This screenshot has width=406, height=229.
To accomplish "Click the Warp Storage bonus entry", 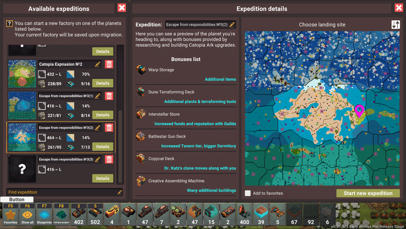I will point(186,74).
